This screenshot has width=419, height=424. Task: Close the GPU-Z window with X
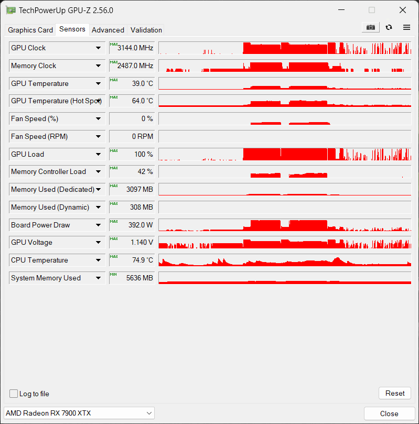403,10
